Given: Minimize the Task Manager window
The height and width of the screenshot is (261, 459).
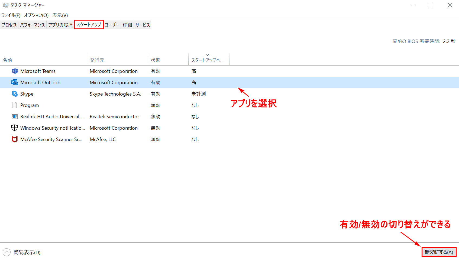Looking at the screenshot, I should coord(412,5).
